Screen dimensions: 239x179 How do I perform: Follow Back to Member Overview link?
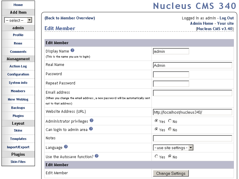point(70,18)
